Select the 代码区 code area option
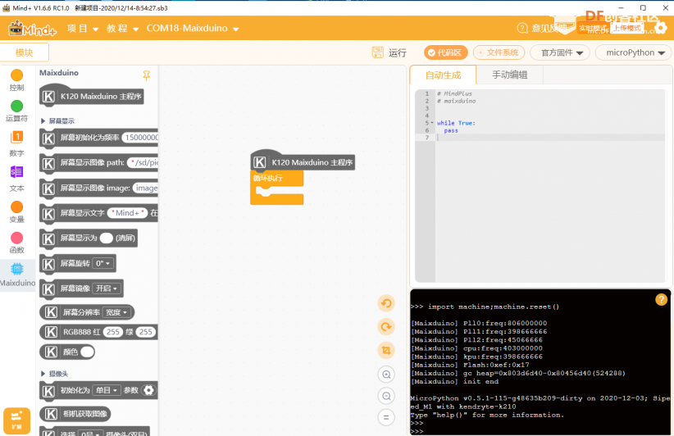Screen dimensions: 674x436 point(445,52)
